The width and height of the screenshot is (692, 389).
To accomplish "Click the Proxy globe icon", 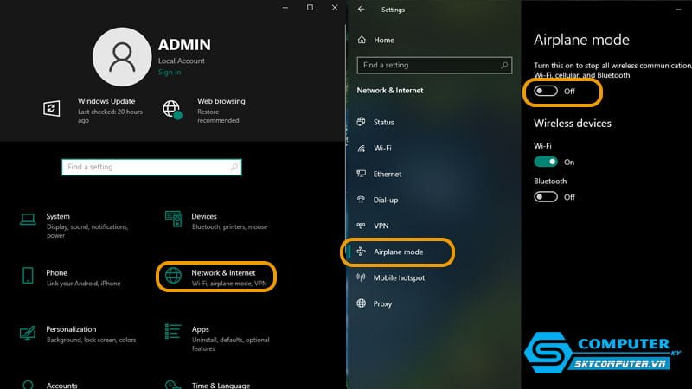I will pyautogui.click(x=361, y=303).
